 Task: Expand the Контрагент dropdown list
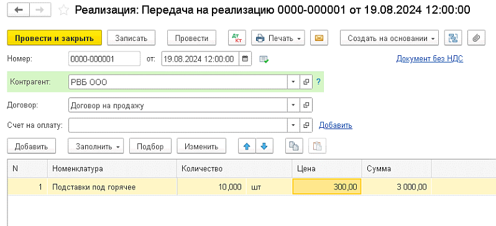click(293, 82)
